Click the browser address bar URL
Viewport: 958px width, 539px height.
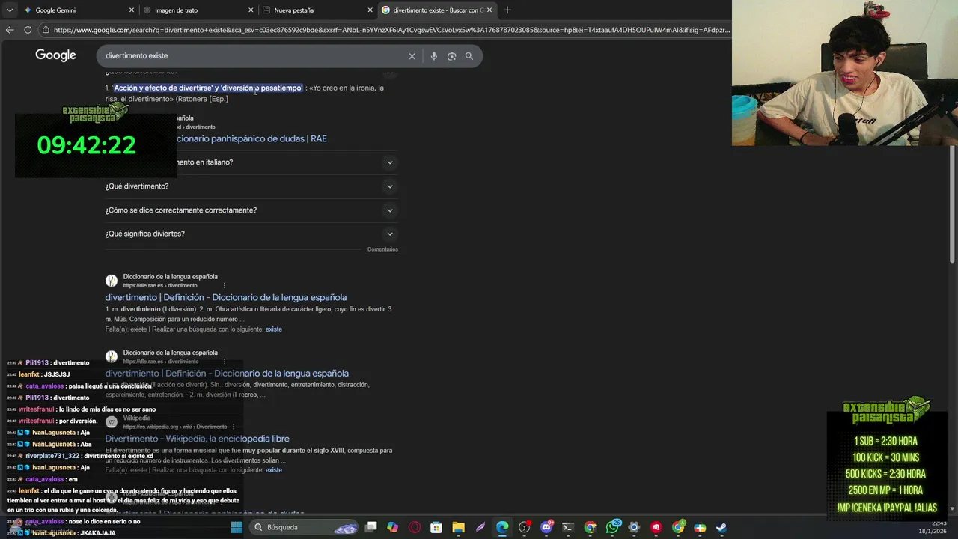(391, 30)
